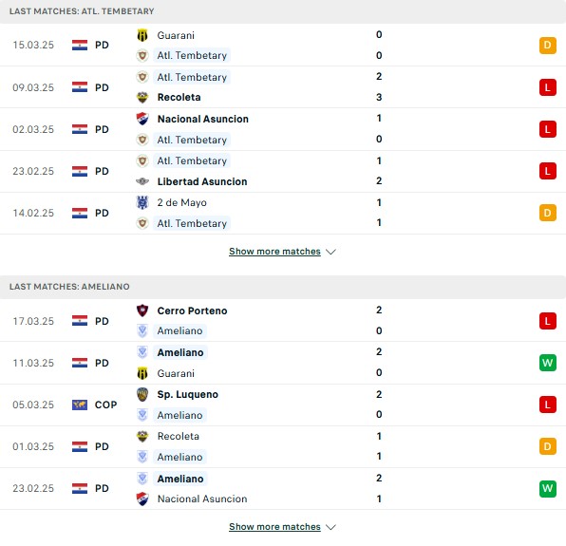Click the Sp. Luqueno club logo
The width and height of the screenshot is (566, 546).
tap(142, 394)
